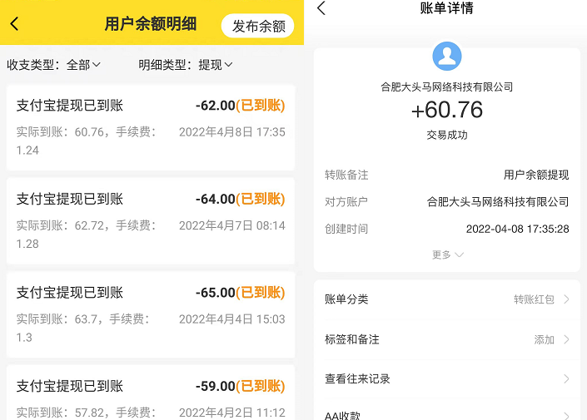The image size is (587, 420).
Task: Tap the chevron beside 查看往来记录
Action: pyautogui.click(x=566, y=379)
